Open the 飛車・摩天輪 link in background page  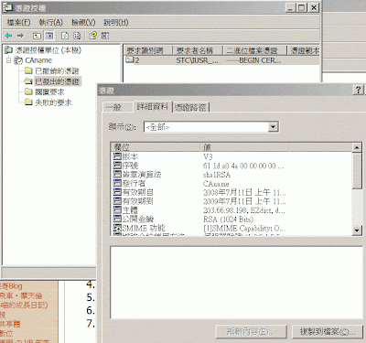click(21, 295)
